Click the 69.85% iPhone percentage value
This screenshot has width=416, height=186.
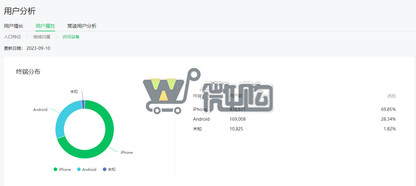tap(389, 109)
